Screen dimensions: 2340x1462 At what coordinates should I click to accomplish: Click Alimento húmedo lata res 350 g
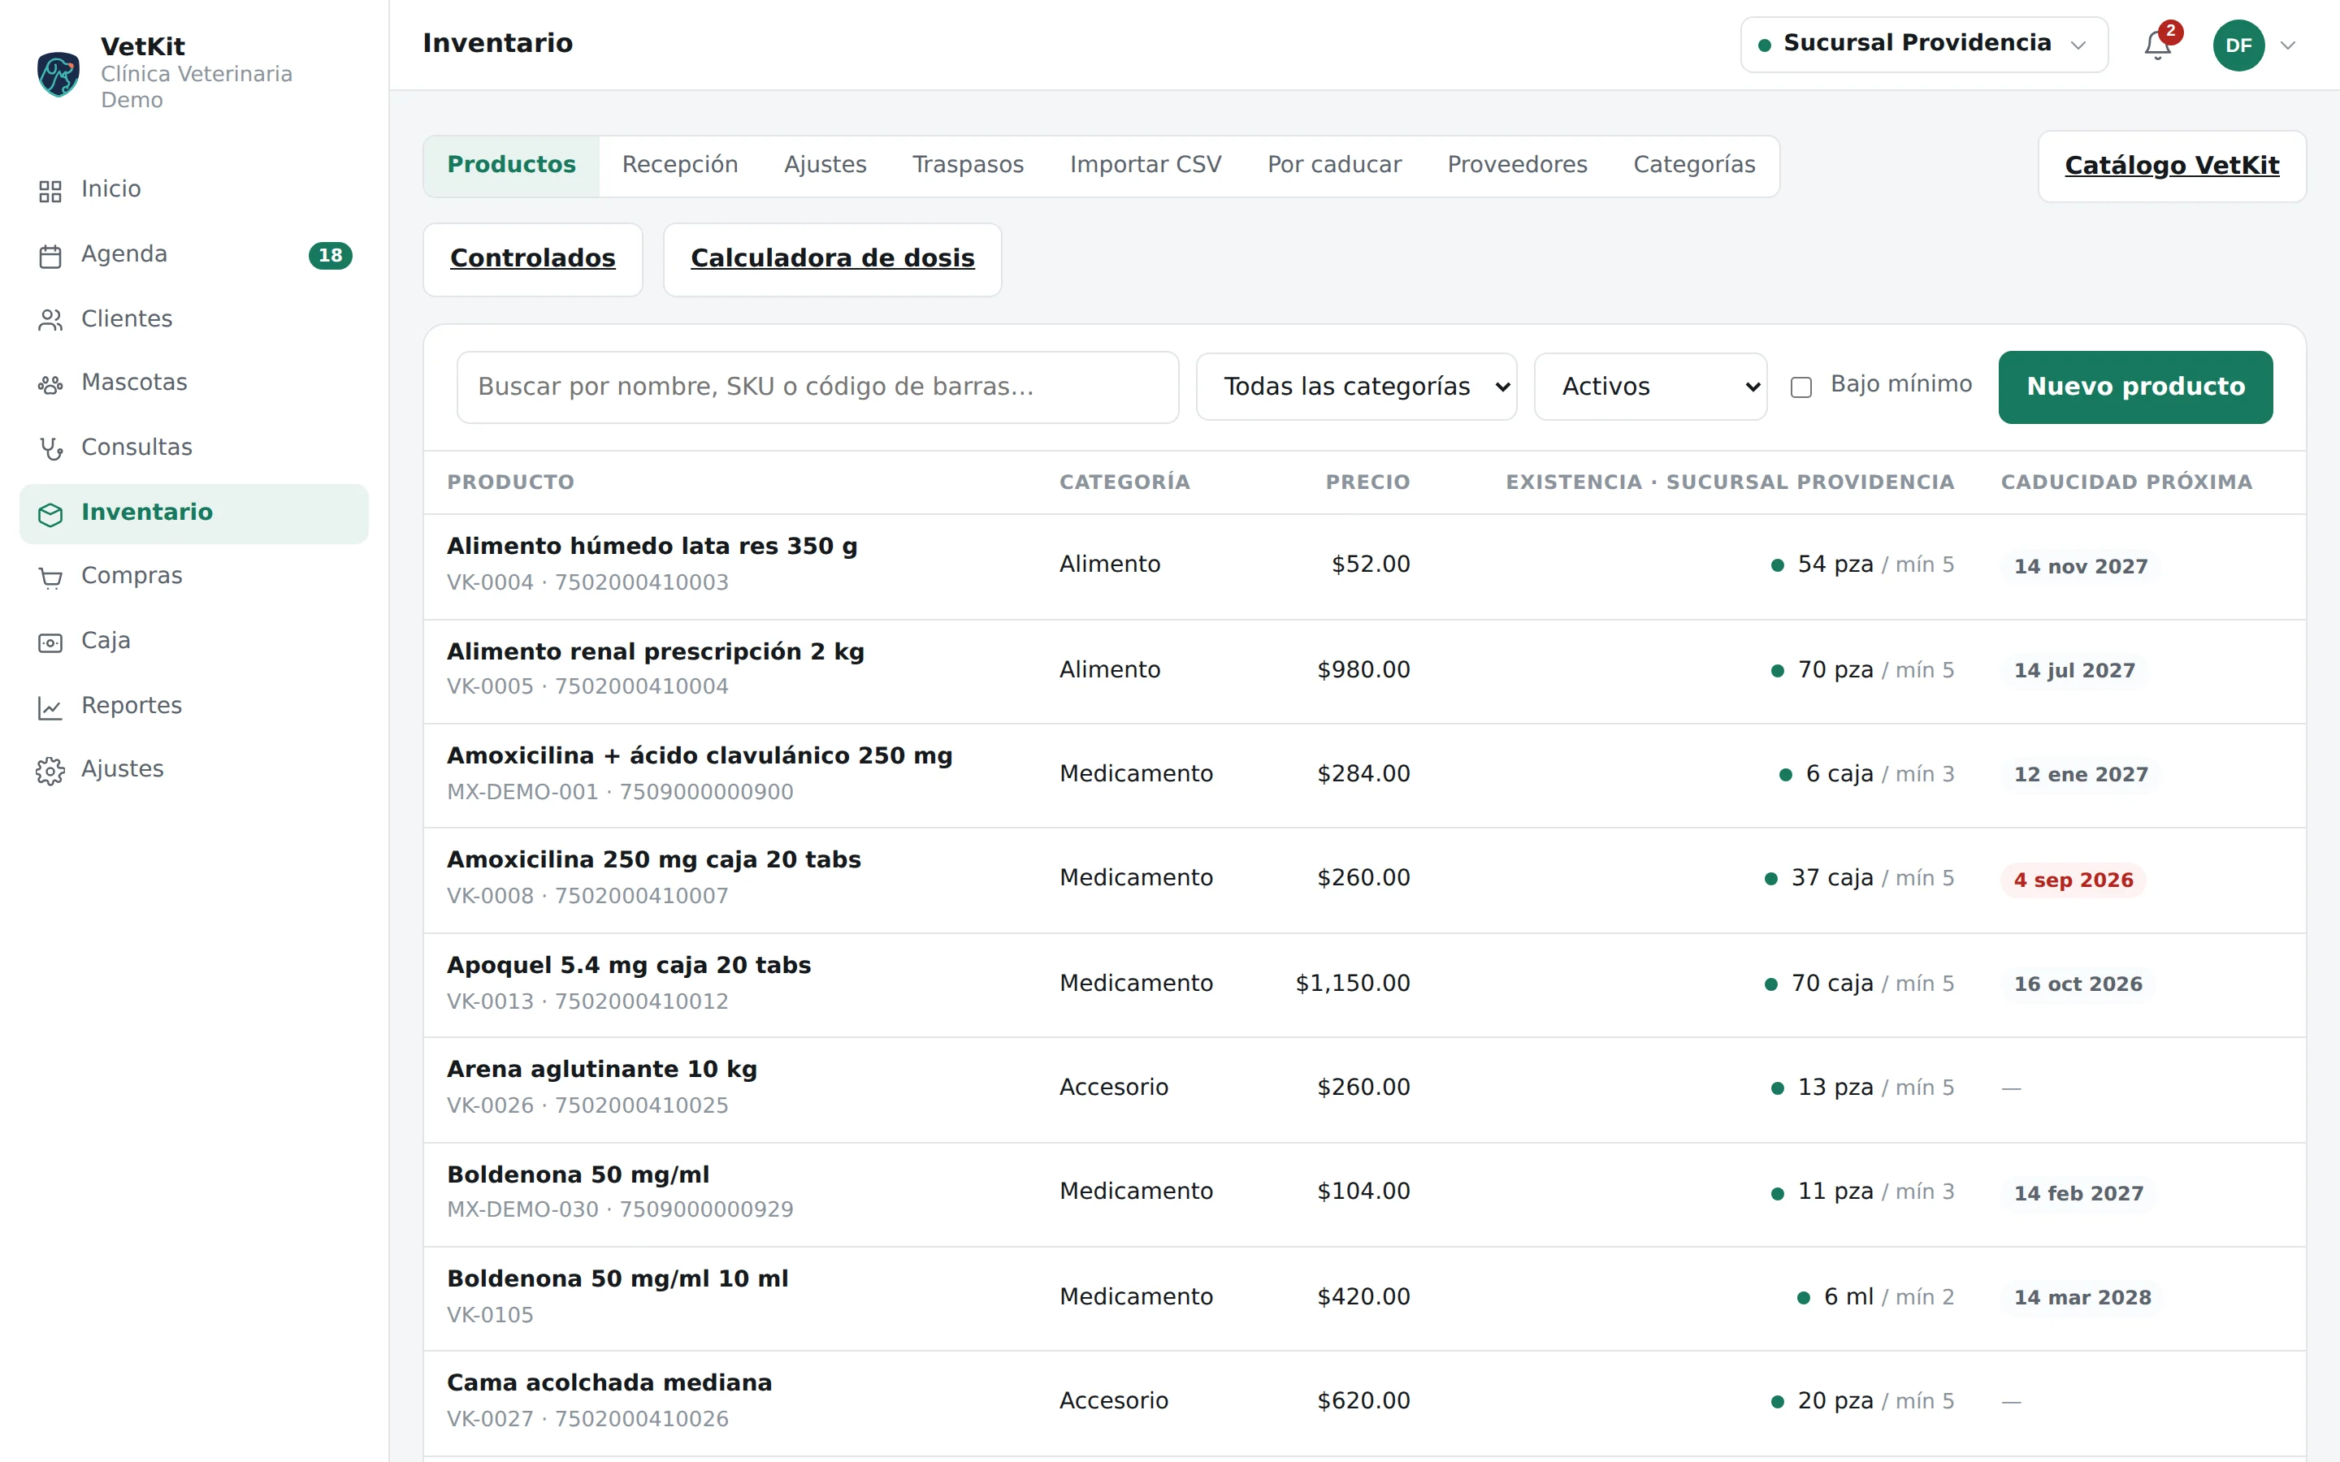tap(652, 547)
